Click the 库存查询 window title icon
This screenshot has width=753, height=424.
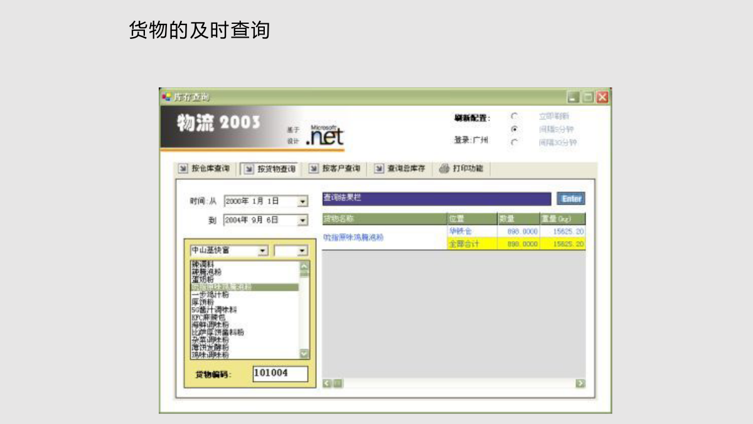[166, 97]
